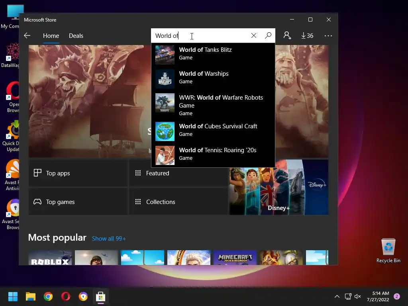Launch Avast Secure Browser from the taskbar
Viewport: 408px width, 306px height.
pos(83,296)
